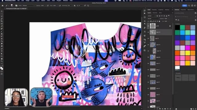Click lock all padlock icon beside Fill

point(159,21)
